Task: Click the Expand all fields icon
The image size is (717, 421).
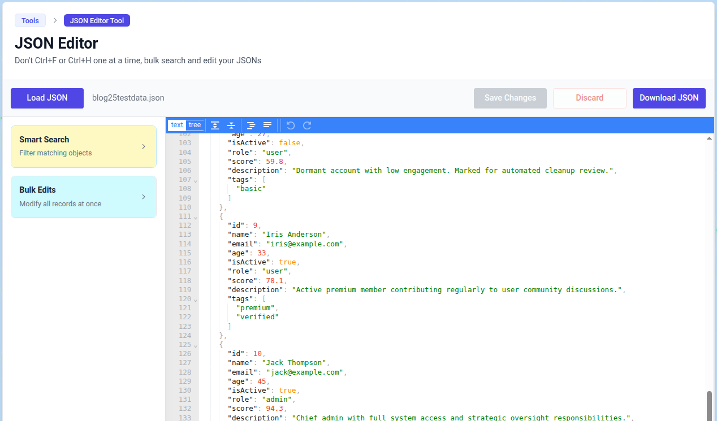Action: pyautogui.click(x=215, y=125)
